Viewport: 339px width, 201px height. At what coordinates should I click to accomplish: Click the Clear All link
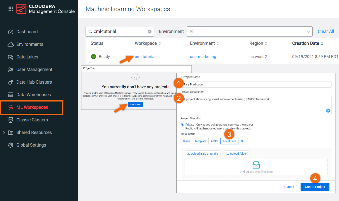(326, 31)
